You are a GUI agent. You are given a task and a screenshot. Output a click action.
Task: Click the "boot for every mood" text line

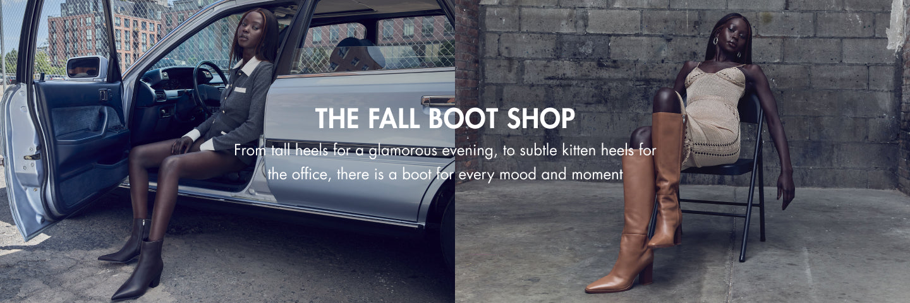[445, 174]
